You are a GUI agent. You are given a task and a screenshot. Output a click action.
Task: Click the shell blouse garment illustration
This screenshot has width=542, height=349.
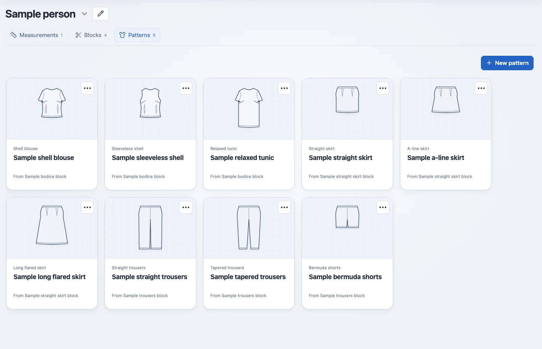52,103
